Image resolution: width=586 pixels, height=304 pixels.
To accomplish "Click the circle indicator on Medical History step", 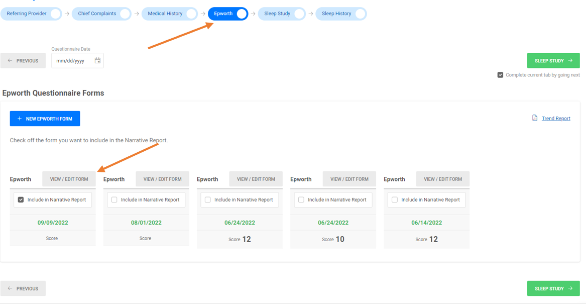I will click(x=191, y=14).
